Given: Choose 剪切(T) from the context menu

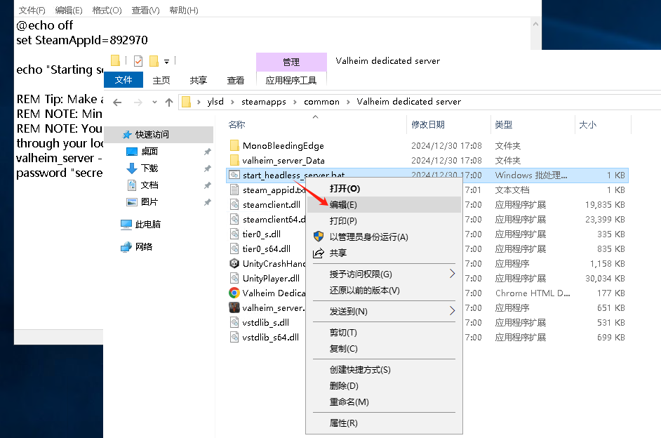Looking at the screenshot, I should (384, 332).
